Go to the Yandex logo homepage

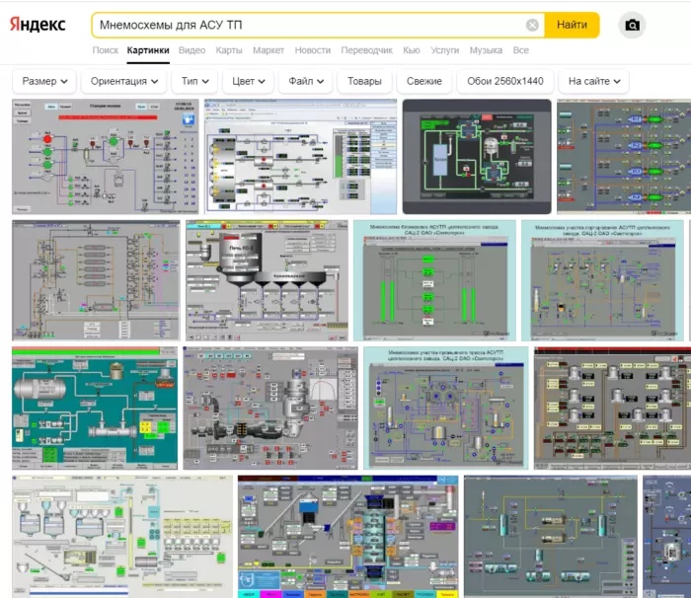point(38,24)
